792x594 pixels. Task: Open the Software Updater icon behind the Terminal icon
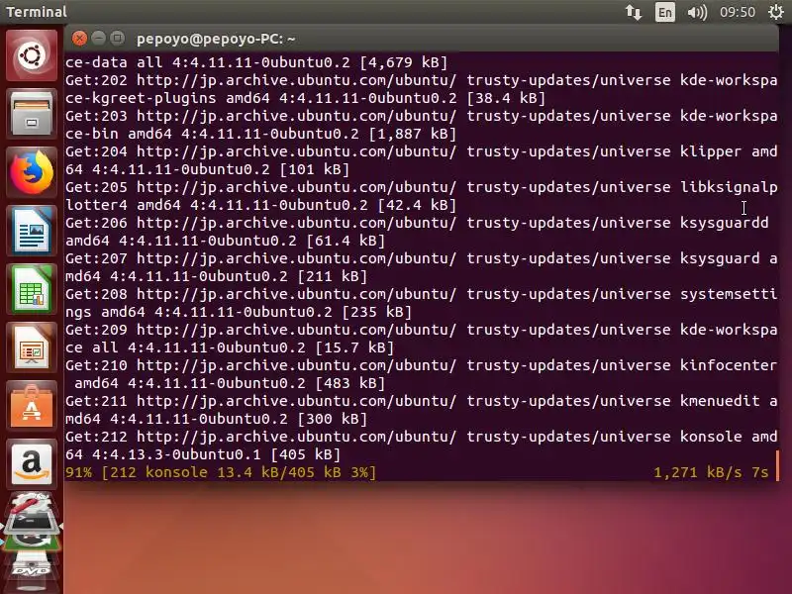[32, 542]
